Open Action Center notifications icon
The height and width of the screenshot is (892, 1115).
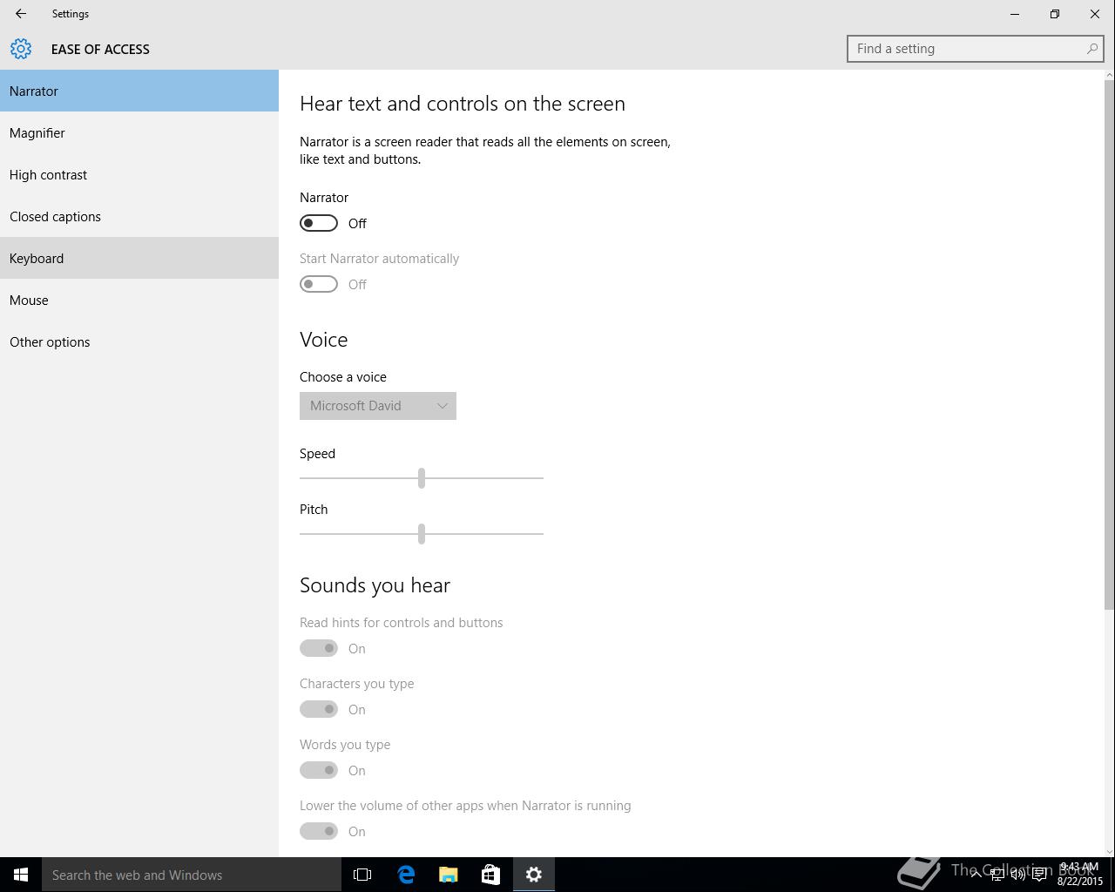[1039, 875]
